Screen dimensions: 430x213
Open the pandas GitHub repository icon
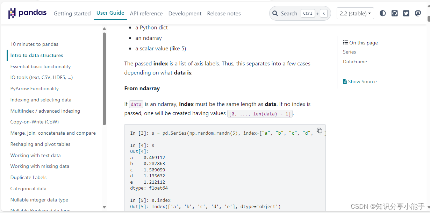[394, 13]
